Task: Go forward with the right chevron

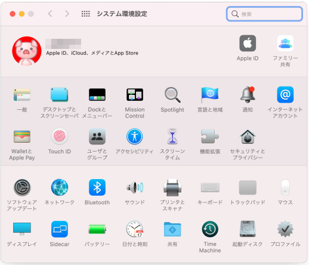Action: pos(67,14)
